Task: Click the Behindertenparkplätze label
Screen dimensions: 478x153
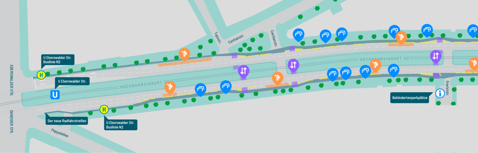Action: 410,98
